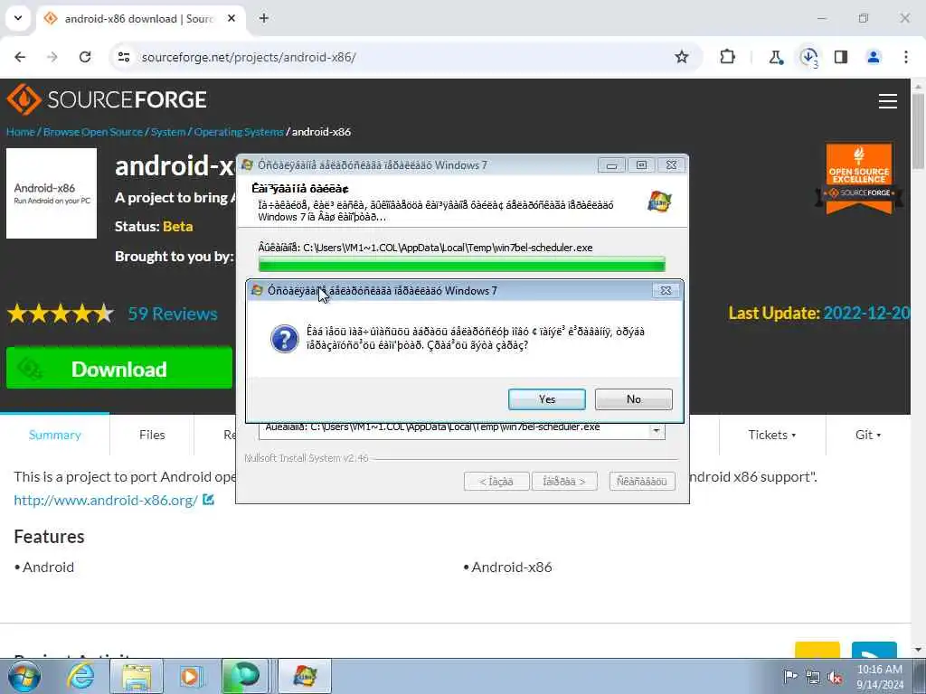Reload the current page

click(85, 57)
